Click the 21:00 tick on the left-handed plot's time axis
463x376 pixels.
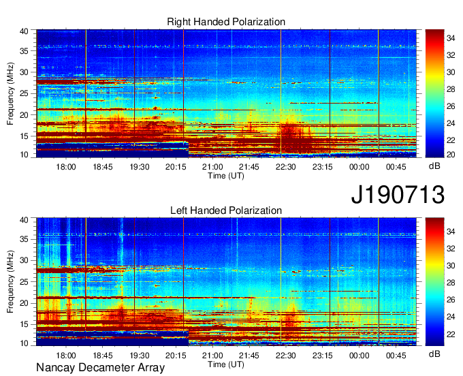tap(212, 356)
